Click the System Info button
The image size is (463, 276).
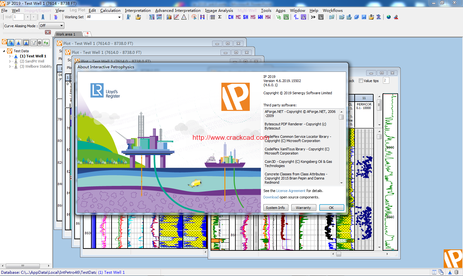pos(275,208)
